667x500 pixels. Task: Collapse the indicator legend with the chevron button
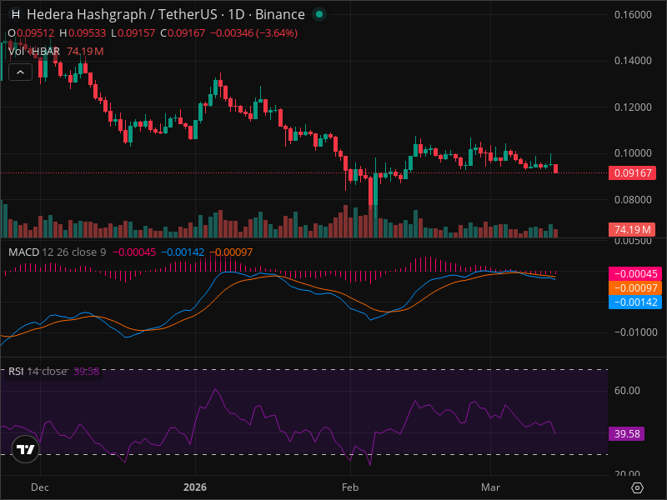20,72
